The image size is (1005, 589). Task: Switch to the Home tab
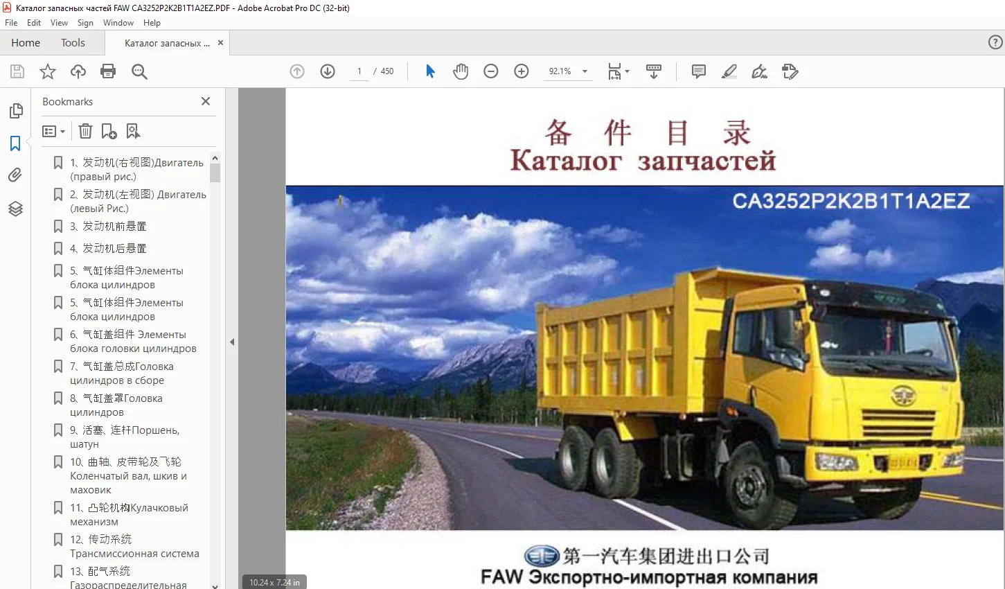pyautogui.click(x=26, y=43)
